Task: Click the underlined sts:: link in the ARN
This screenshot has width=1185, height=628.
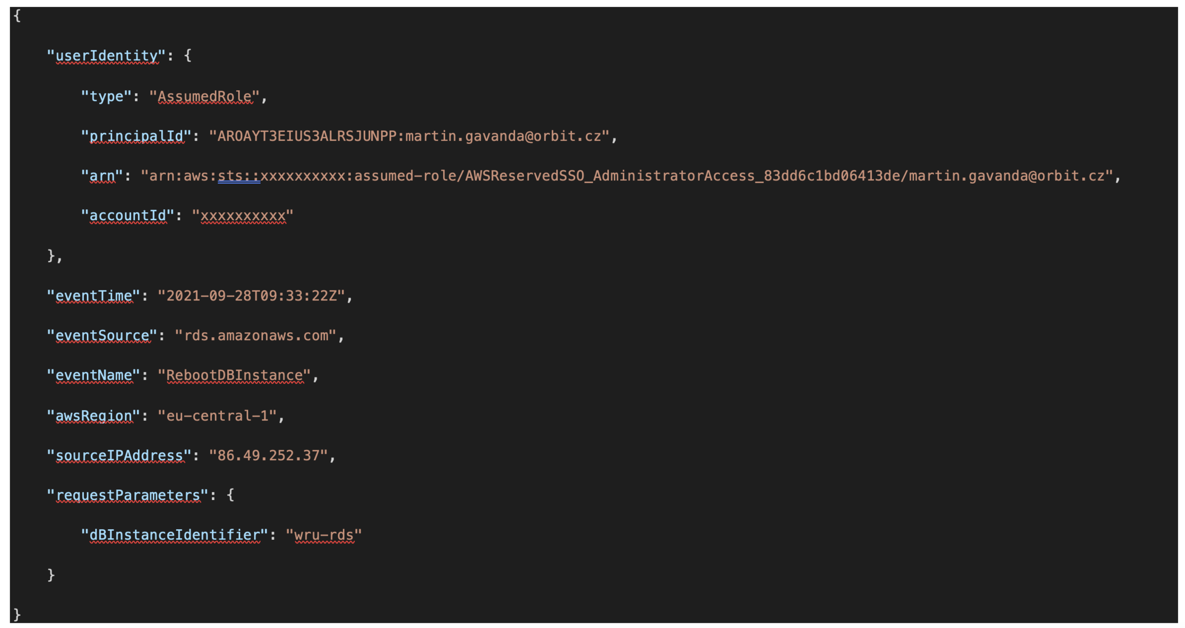Action: click(239, 176)
